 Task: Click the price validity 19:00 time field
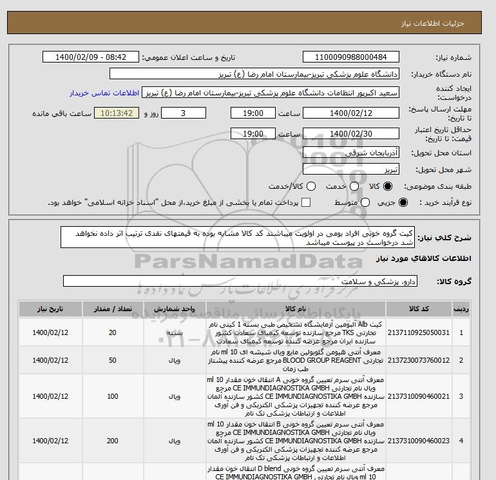[253, 133]
